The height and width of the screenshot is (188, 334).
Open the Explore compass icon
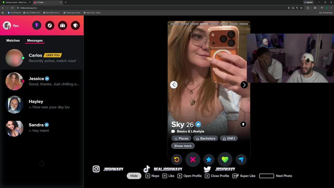click(x=50, y=25)
